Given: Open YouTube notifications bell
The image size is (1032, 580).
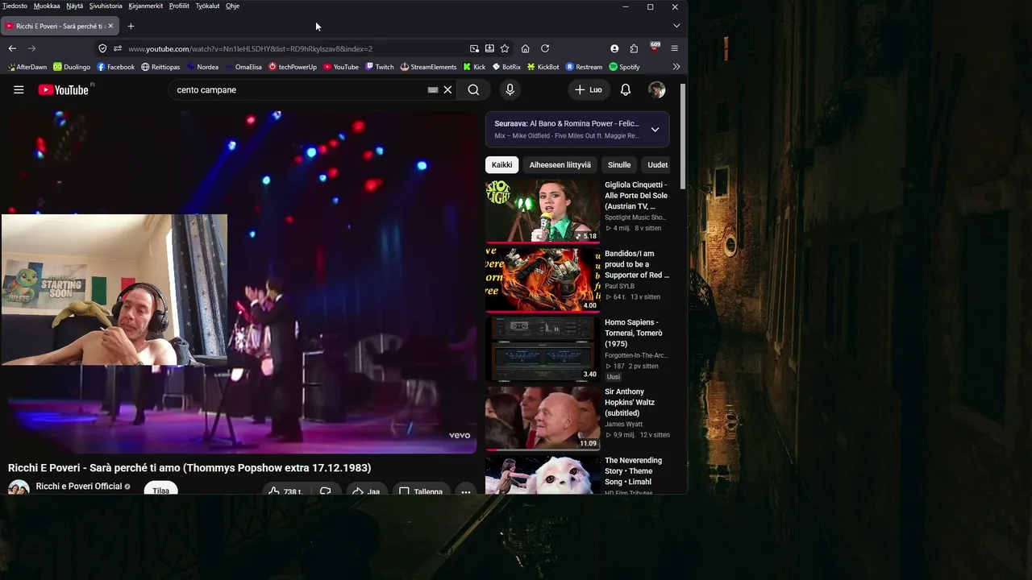Looking at the screenshot, I should click(x=626, y=89).
